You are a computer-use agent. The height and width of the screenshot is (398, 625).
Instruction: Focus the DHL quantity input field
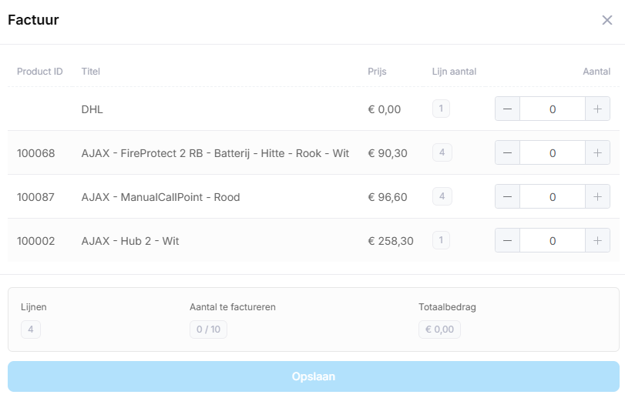click(x=552, y=109)
